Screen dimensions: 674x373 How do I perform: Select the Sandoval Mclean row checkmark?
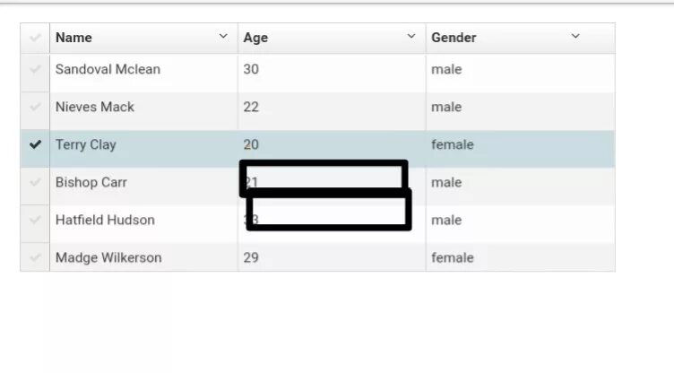(x=35, y=69)
